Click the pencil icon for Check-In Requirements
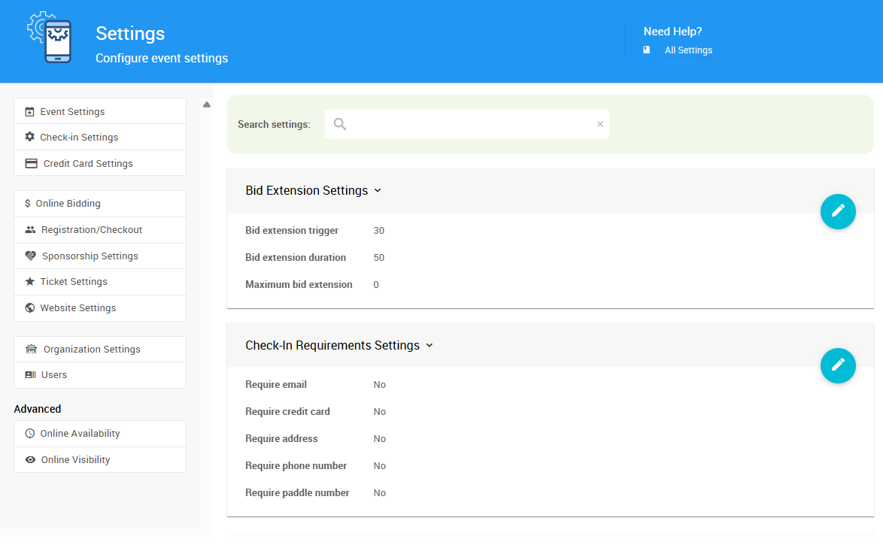883x545 pixels. 838,365
